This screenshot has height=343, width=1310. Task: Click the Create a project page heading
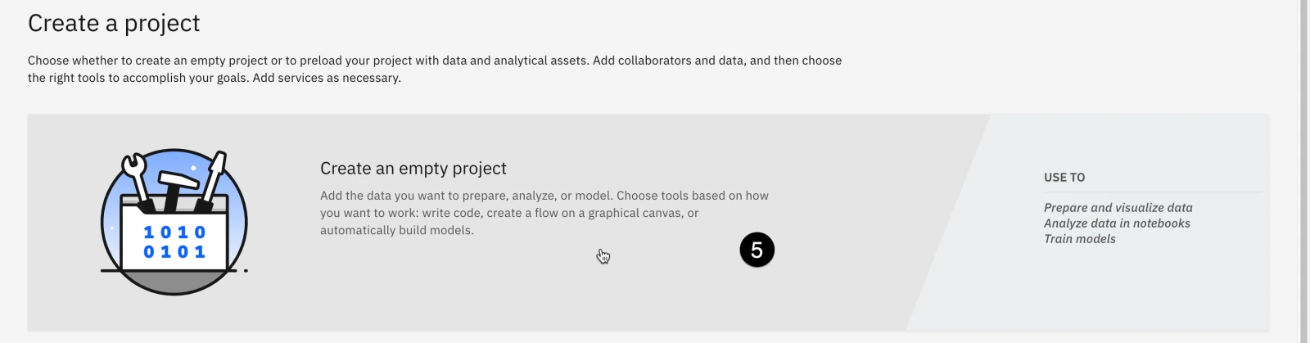tap(114, 23)
